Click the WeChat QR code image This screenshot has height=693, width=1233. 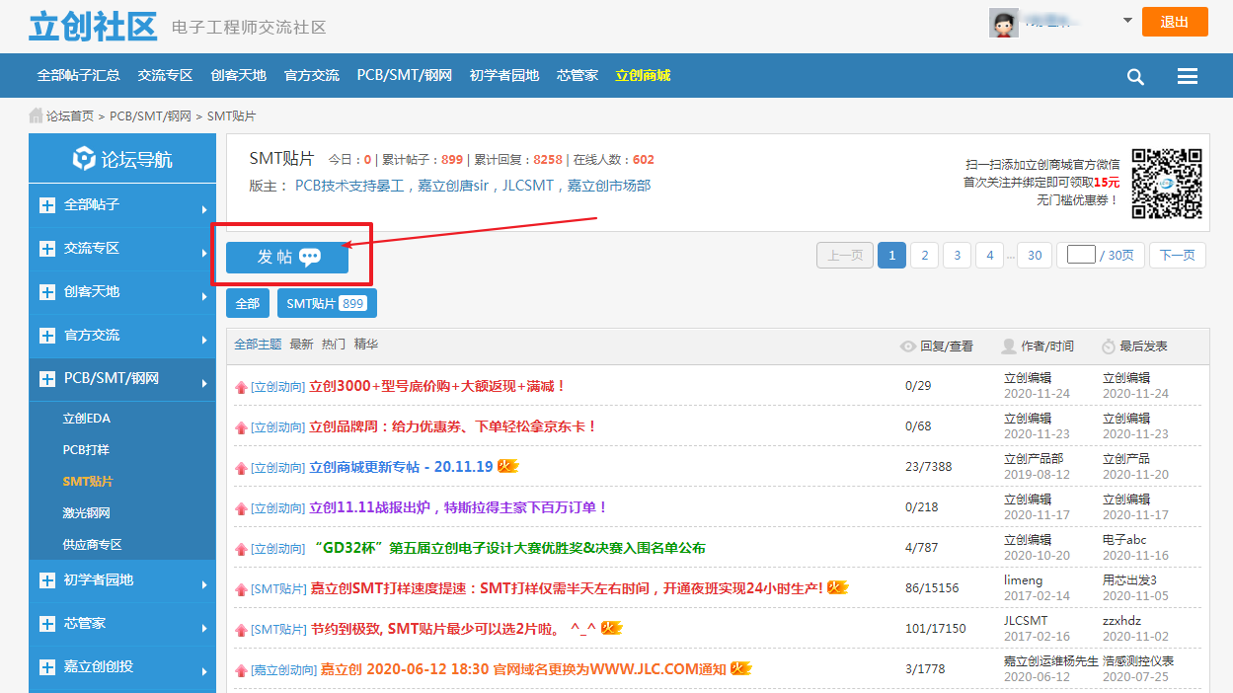click(1166, 184)
